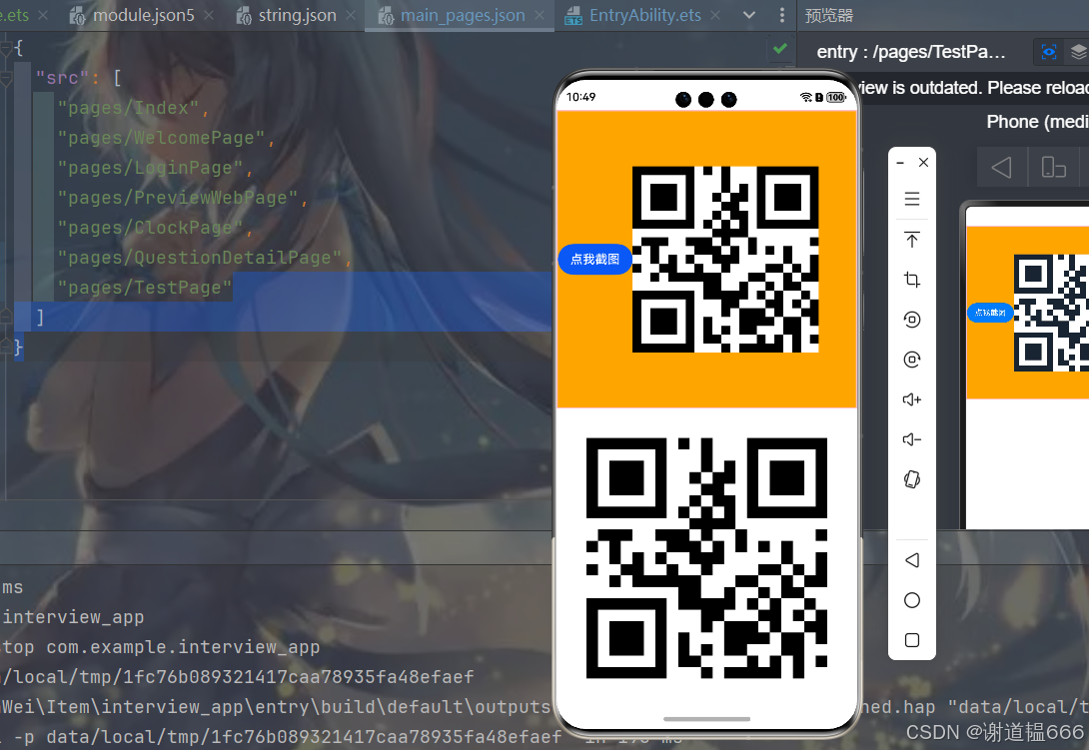Click the "pages/PreviewWebPage" entry
Viewport: 1089px width, 750px height.
coord(182,198)
